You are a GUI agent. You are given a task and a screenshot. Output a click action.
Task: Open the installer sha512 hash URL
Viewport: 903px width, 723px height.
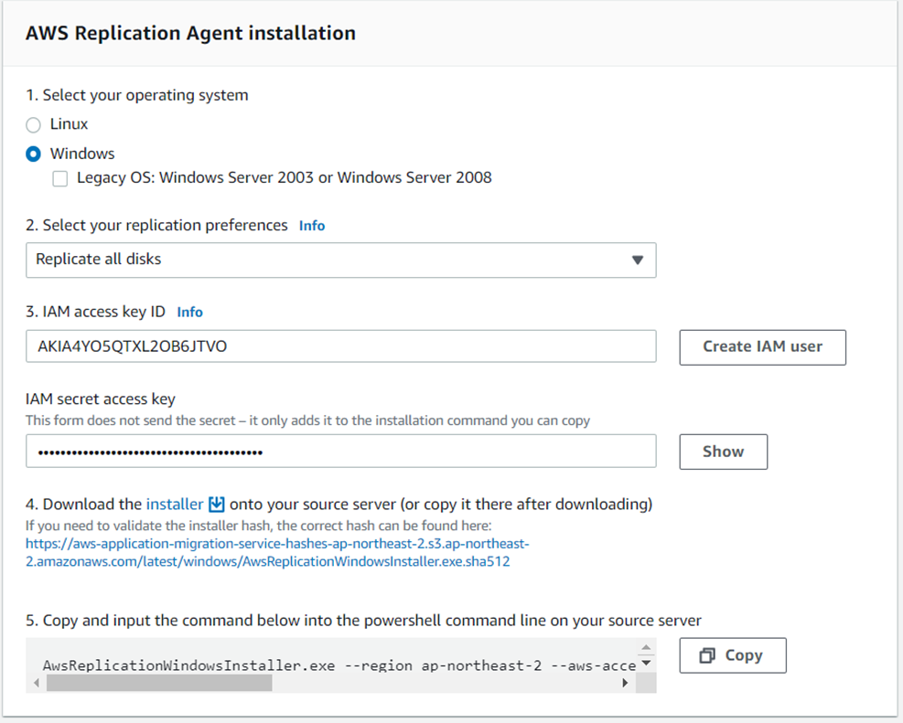277,553
